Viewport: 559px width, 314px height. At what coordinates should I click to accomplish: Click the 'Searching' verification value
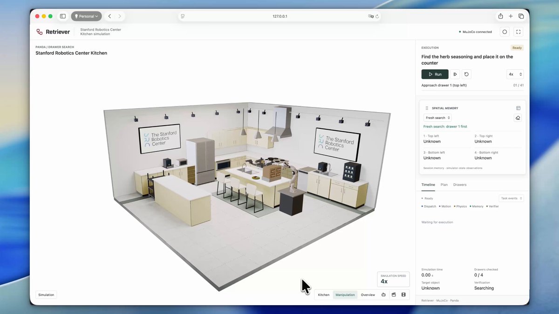pos(484,288)
